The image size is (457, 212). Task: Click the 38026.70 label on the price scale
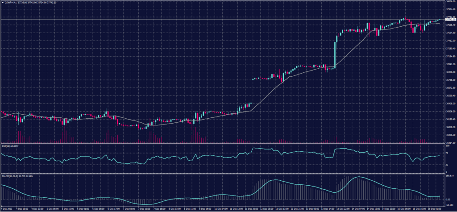pyautogui.click(x=450, y=1)
